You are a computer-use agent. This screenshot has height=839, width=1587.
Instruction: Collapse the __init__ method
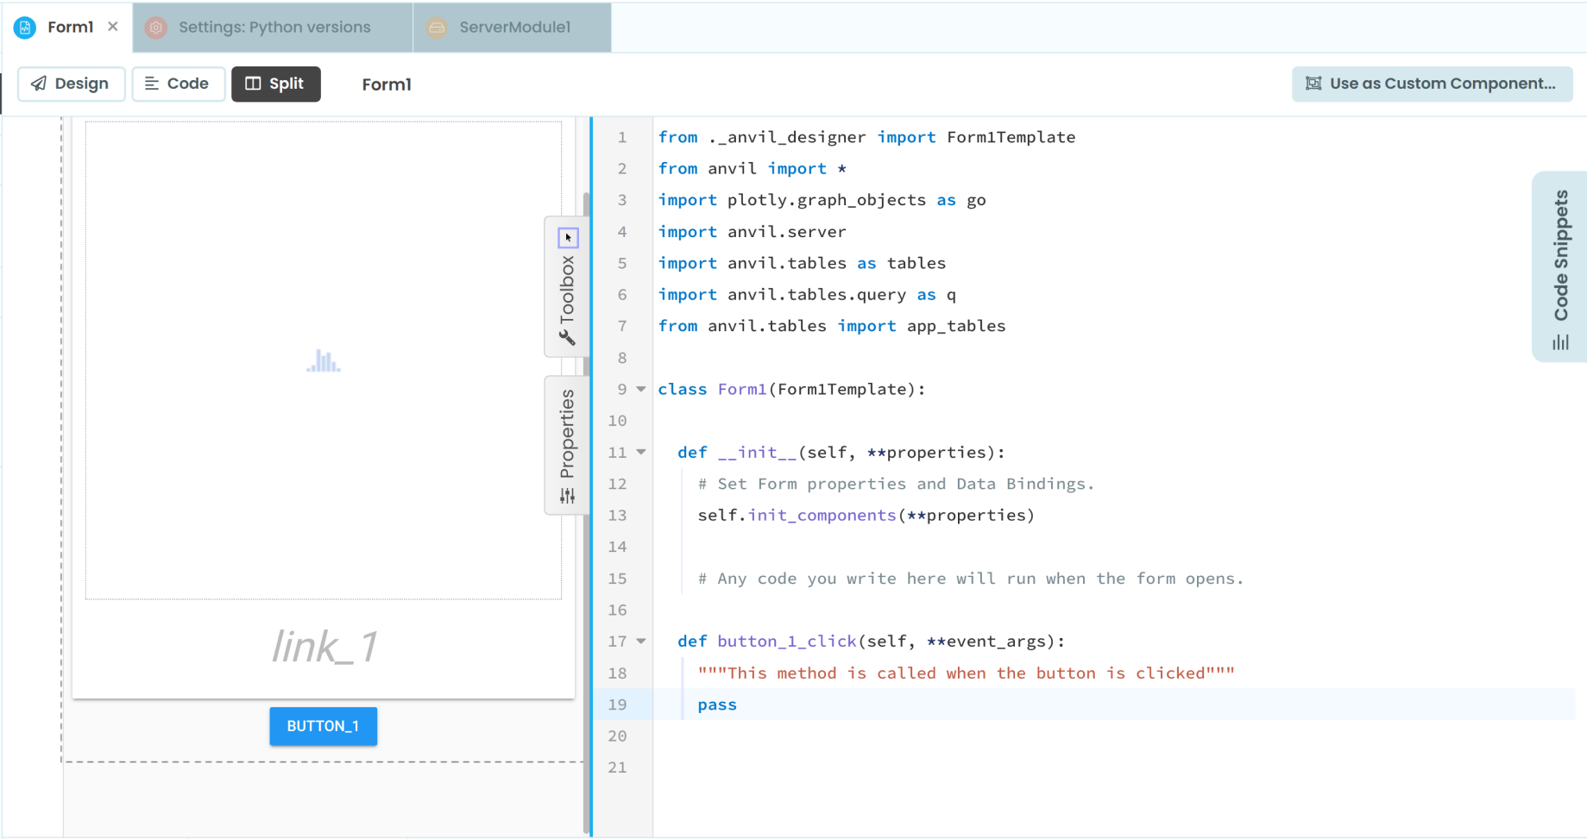click(x=639, y=451)
